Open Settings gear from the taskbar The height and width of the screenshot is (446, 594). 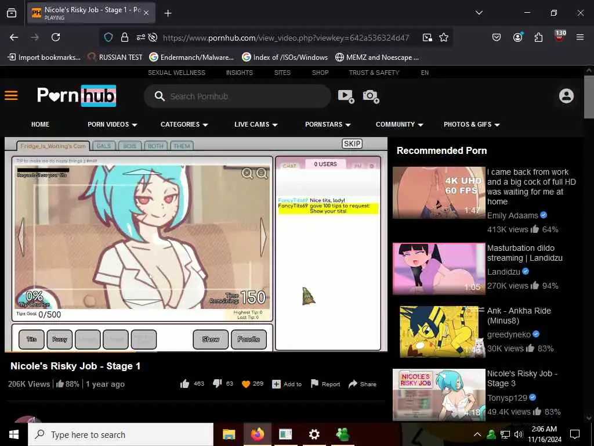(314, 434)
